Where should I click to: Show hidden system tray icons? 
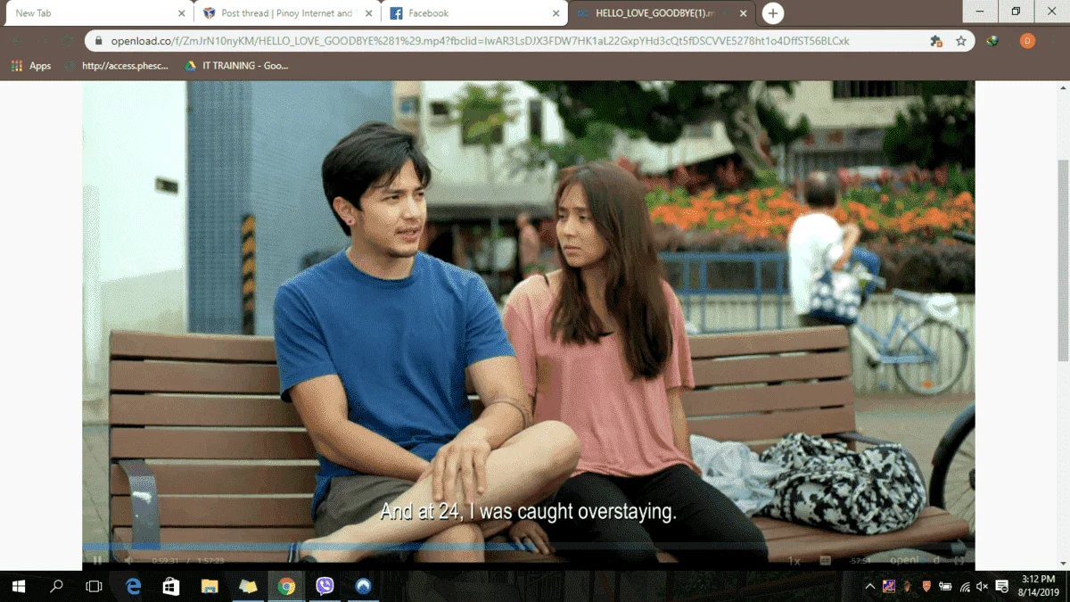click(869, 586)
